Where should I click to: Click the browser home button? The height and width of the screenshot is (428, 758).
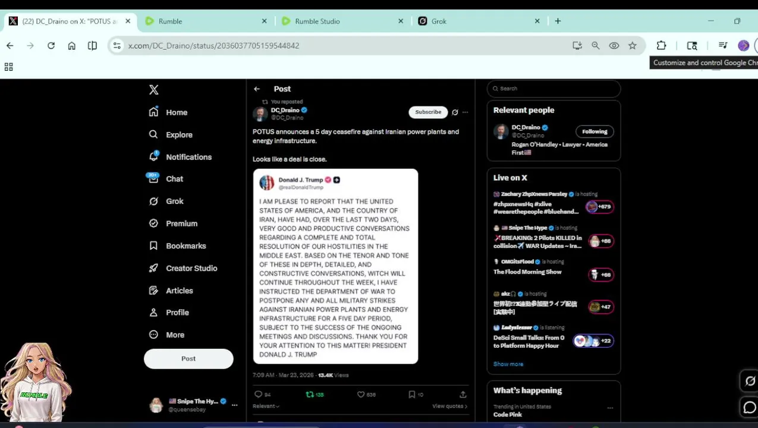[x=72, y=45]
